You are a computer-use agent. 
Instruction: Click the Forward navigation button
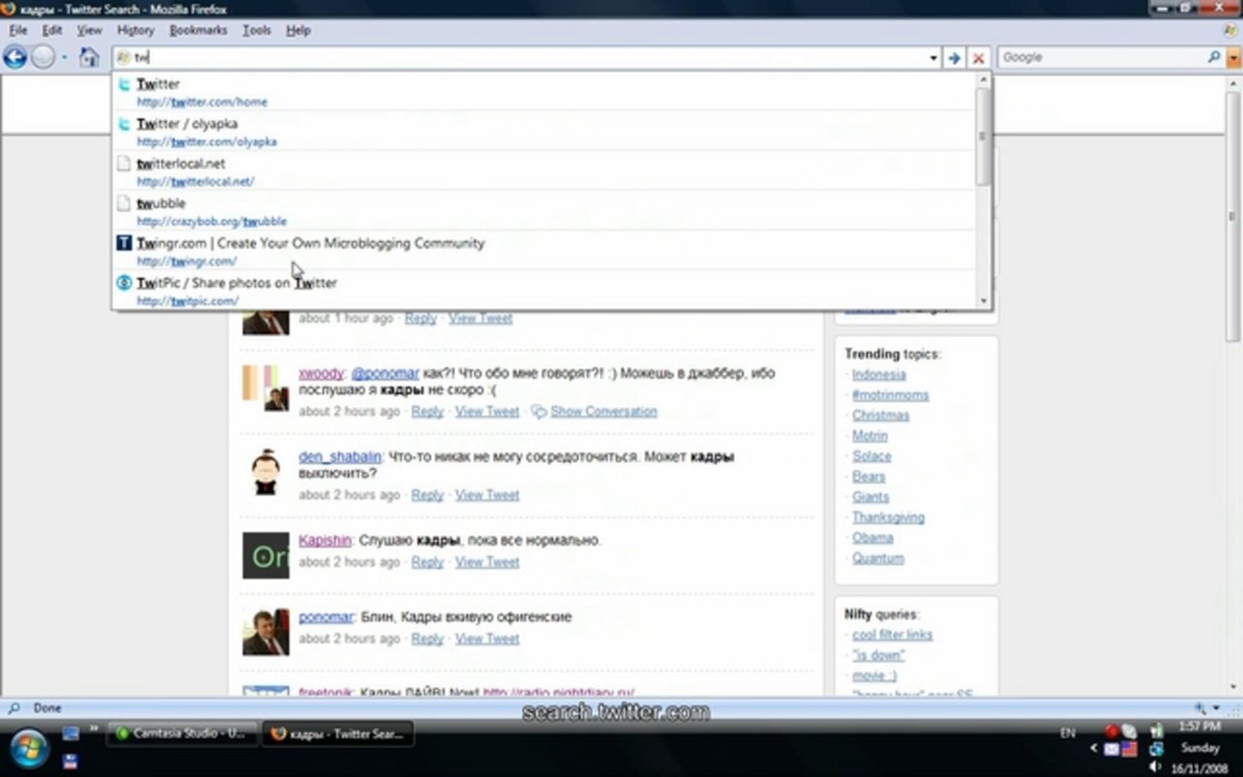click(43, 57)
